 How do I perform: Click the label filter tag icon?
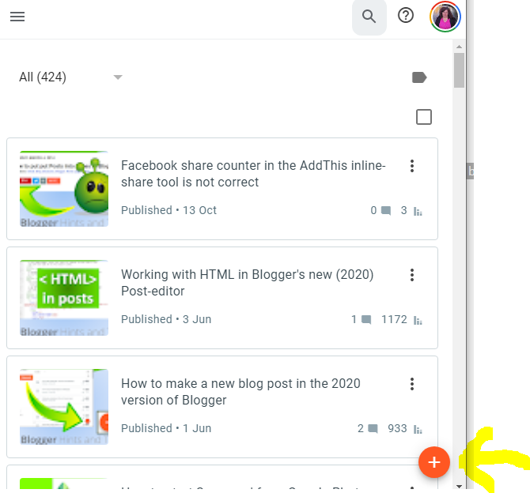point(419,77)
